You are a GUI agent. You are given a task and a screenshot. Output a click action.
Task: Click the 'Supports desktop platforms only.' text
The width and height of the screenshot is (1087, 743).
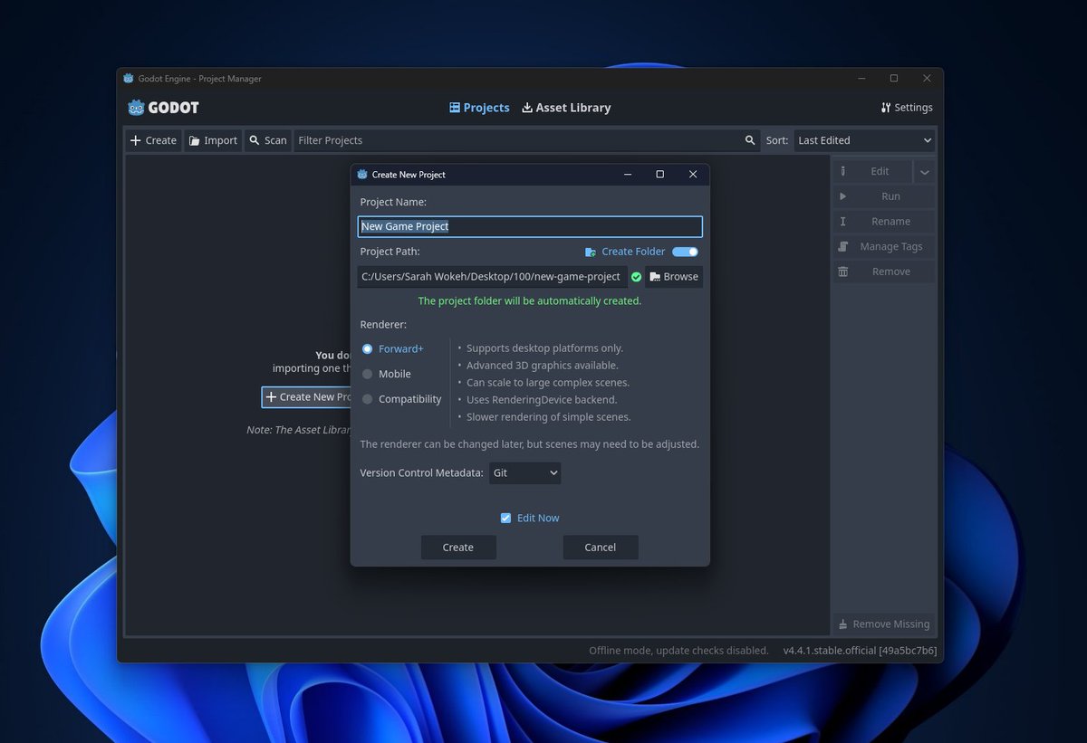(x=545, y=348)
